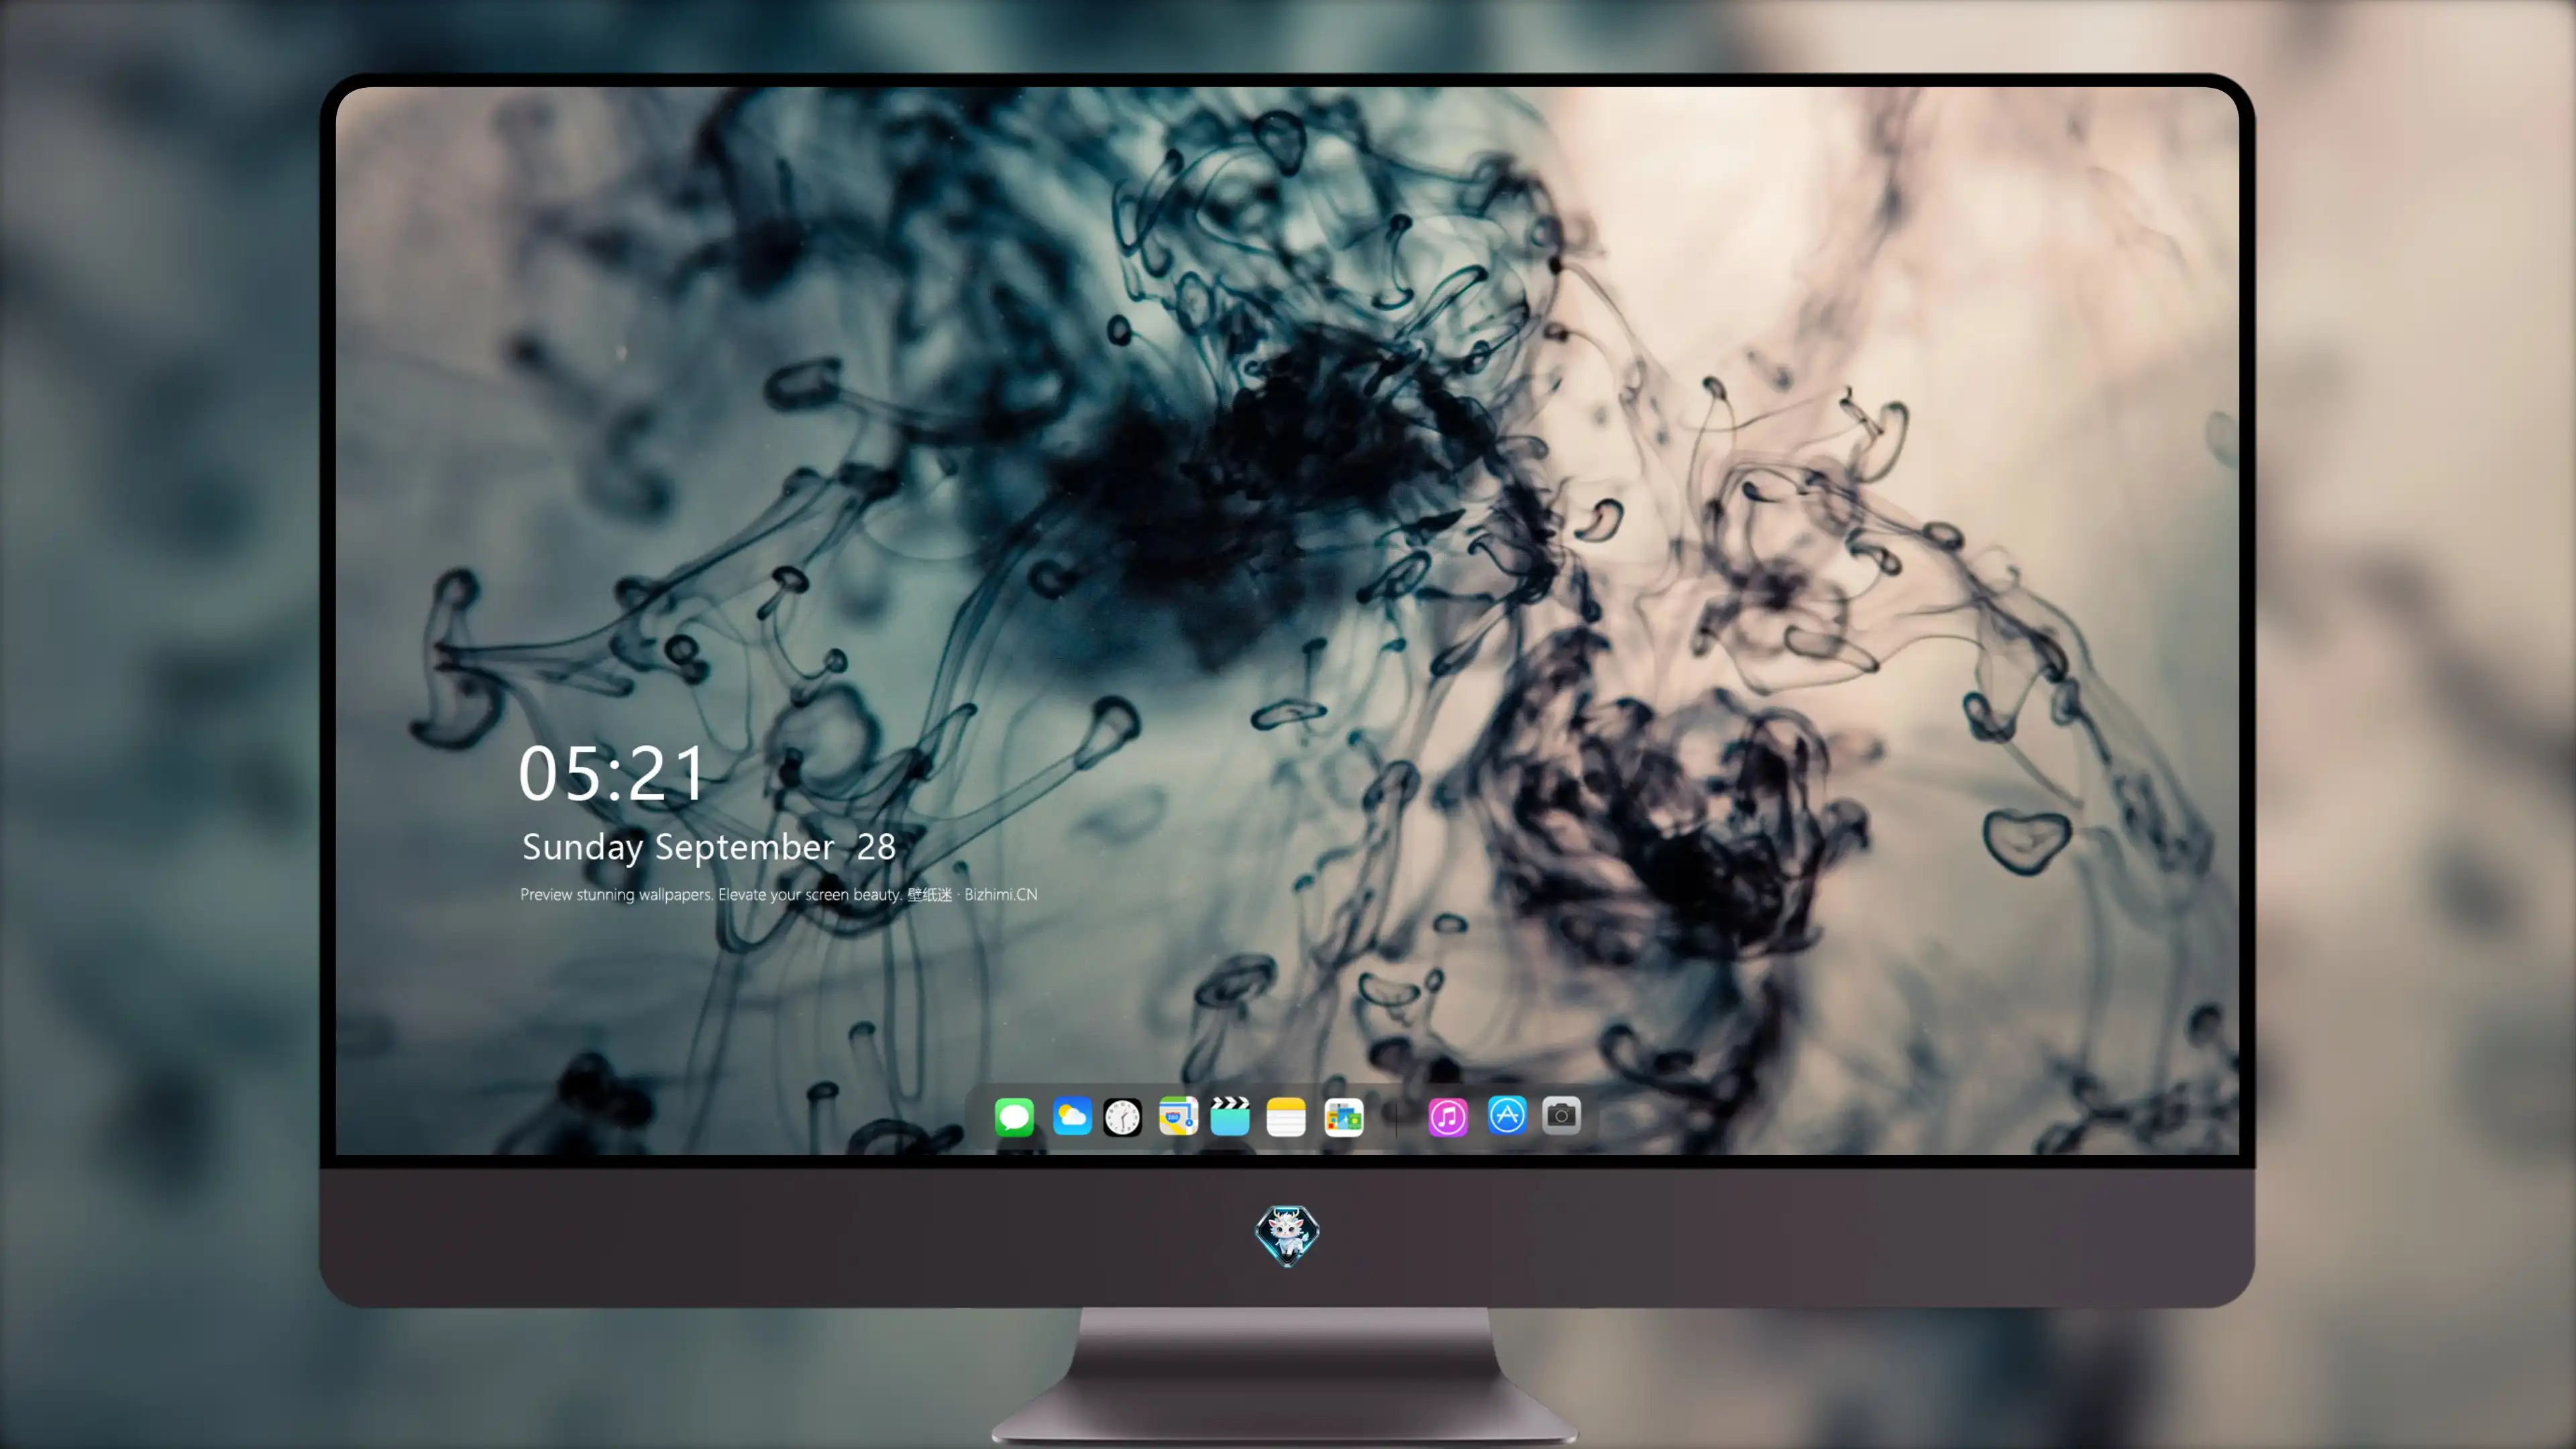The height and width of the screenshot is (1449, 2576).
Task: Open the Clock app in the dock
Action: (x=1122, y=1117)
